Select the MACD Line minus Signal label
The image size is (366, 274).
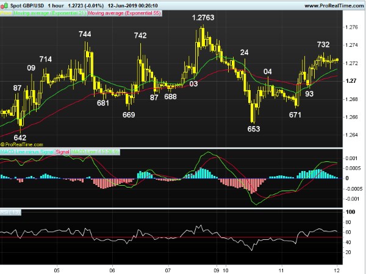[x=28, y=151]
